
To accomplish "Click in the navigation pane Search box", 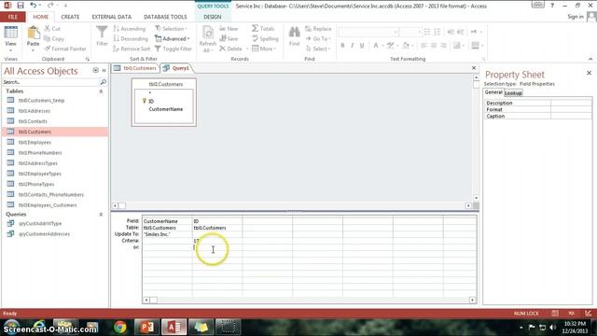I will click(50, 82).
